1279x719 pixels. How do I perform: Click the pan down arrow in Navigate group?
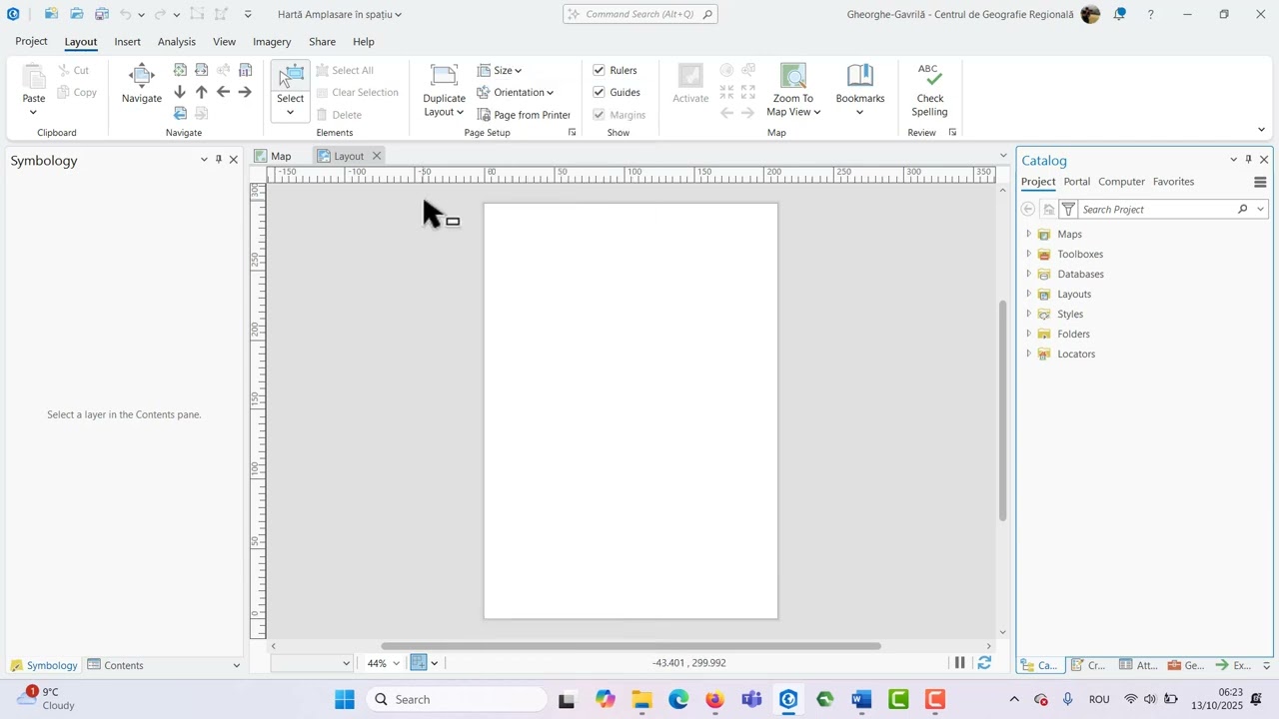pyautogui.click(x=180, y=92)
